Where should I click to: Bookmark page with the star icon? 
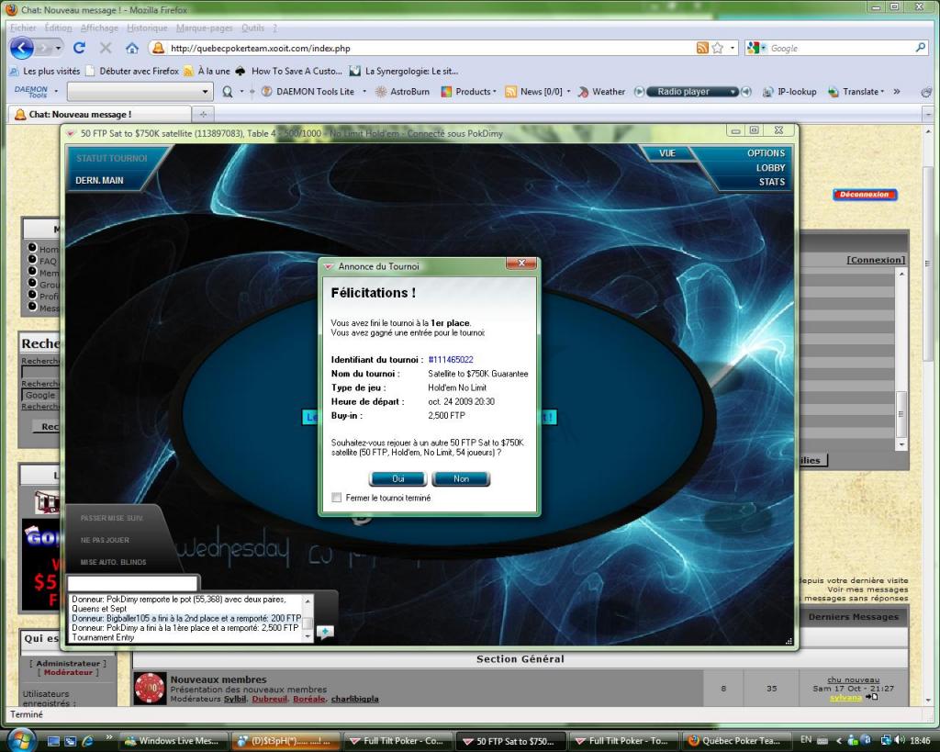718,48
